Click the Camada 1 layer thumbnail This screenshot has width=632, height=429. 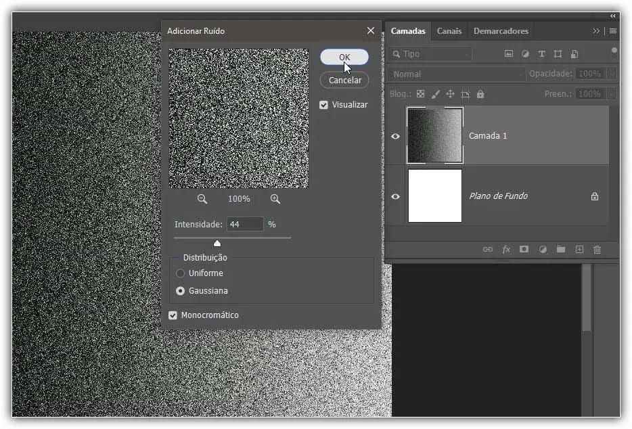(x=435, y=135)
